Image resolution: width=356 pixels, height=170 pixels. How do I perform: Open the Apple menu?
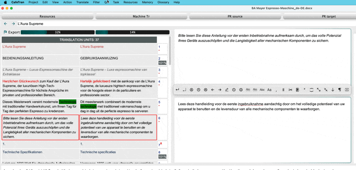(x=5, y=2)
